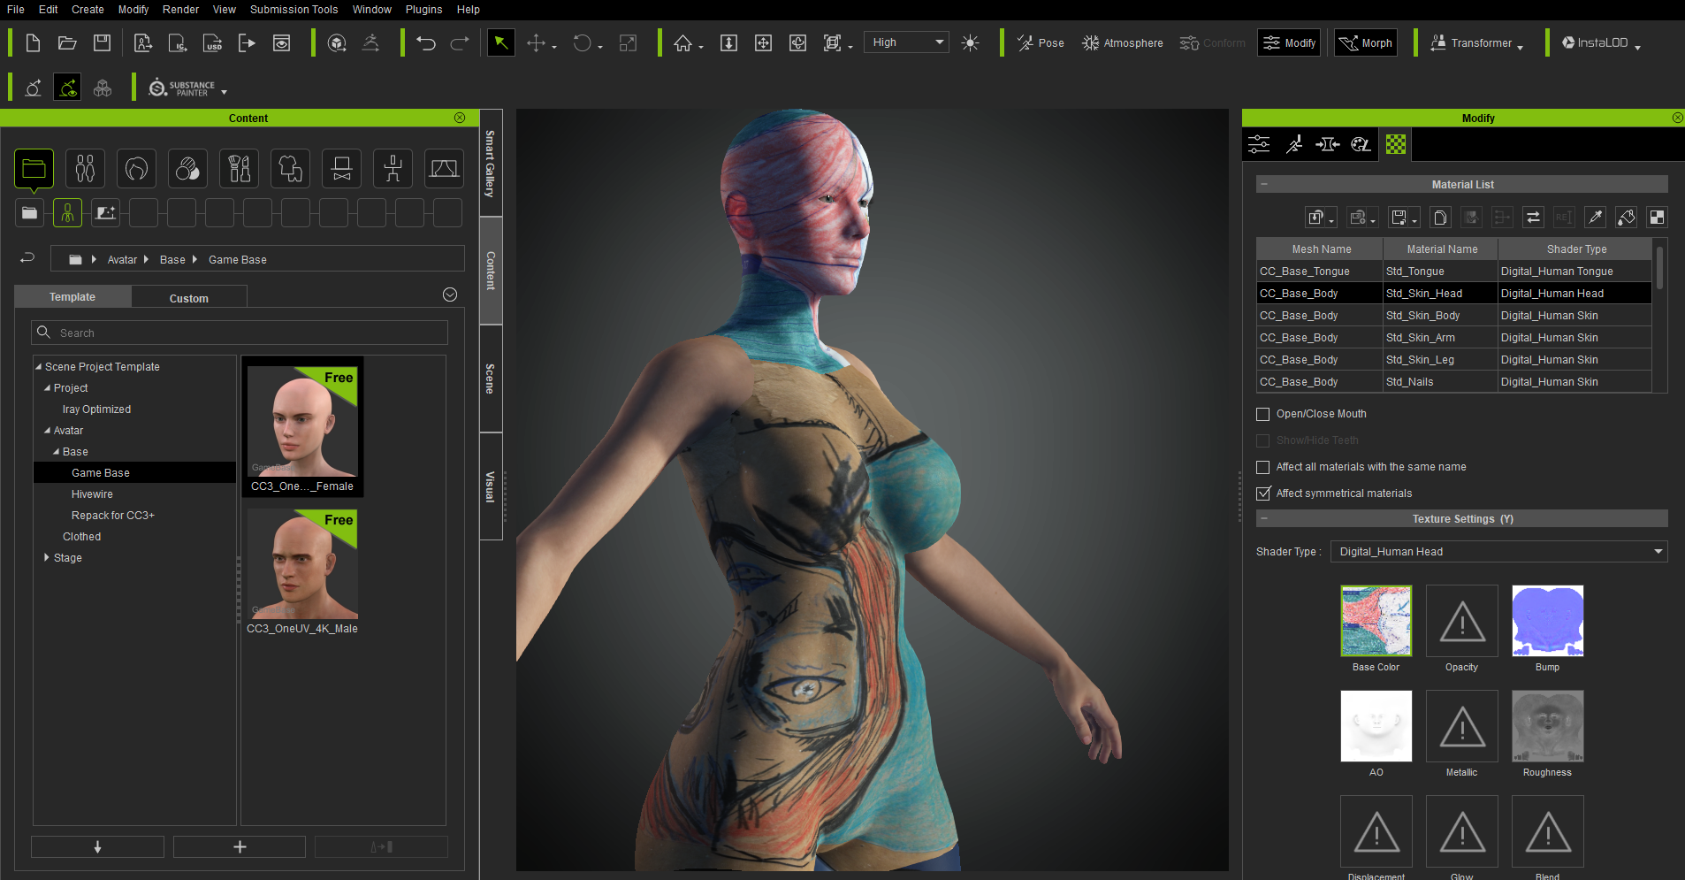Image resolution: width=1685 pixels, height=880 pixels.
Task: Click the Content Search field
Action: click(240, 333)
